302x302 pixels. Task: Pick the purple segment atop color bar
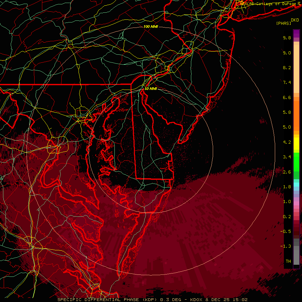[296, 34]
